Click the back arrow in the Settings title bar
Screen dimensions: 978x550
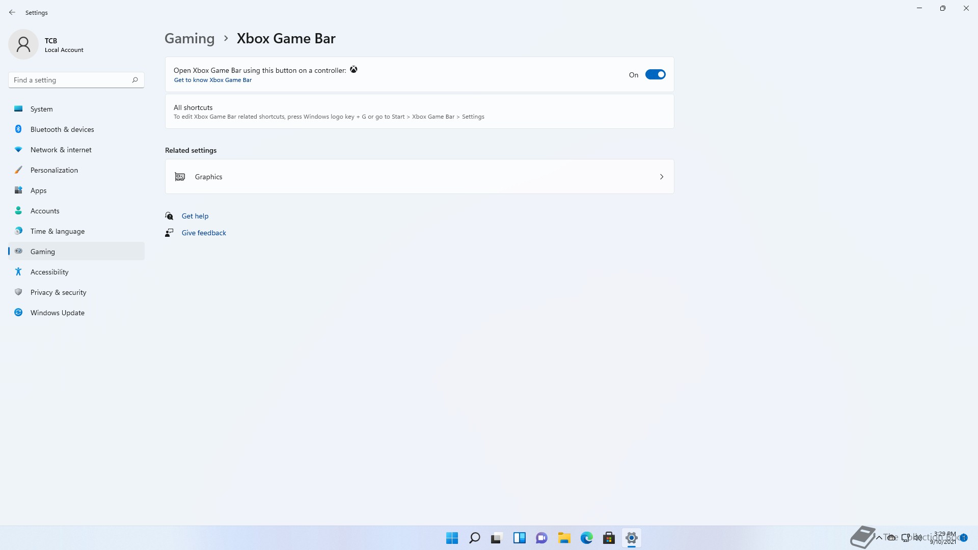[x=12, y=12]
